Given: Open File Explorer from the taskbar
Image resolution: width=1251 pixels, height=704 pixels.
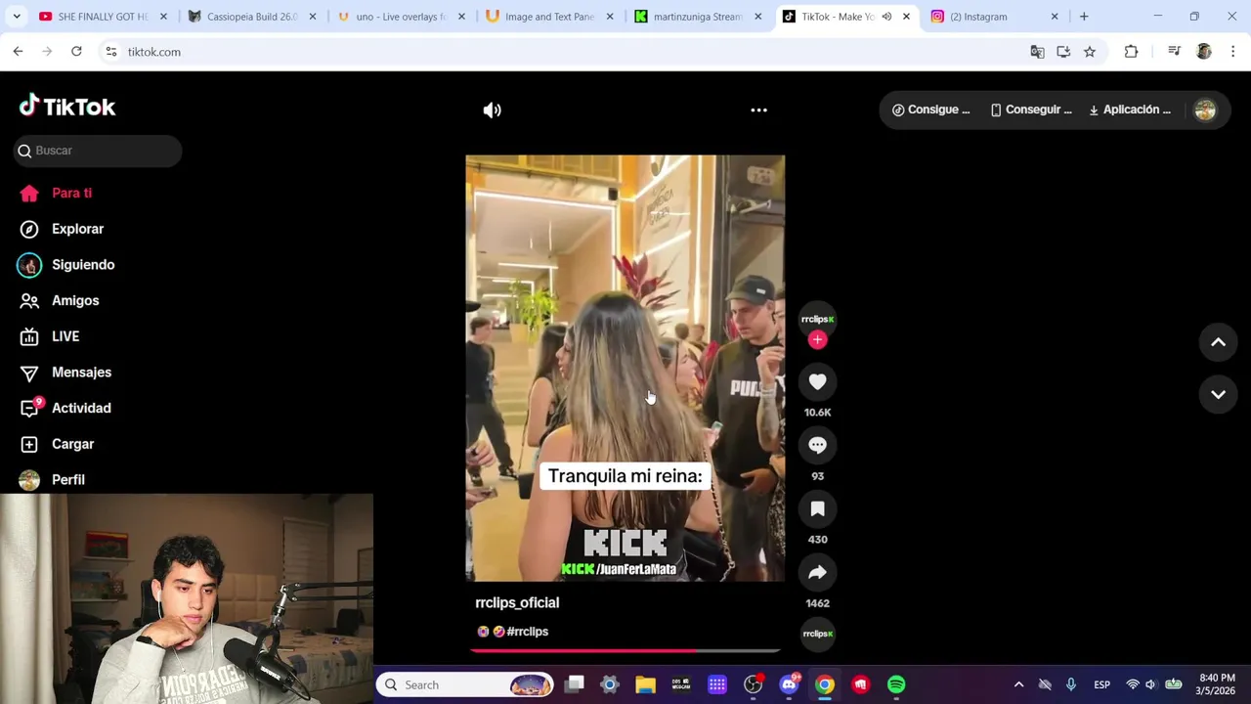Looking at the screenshot, I should [x=645, y=685].
